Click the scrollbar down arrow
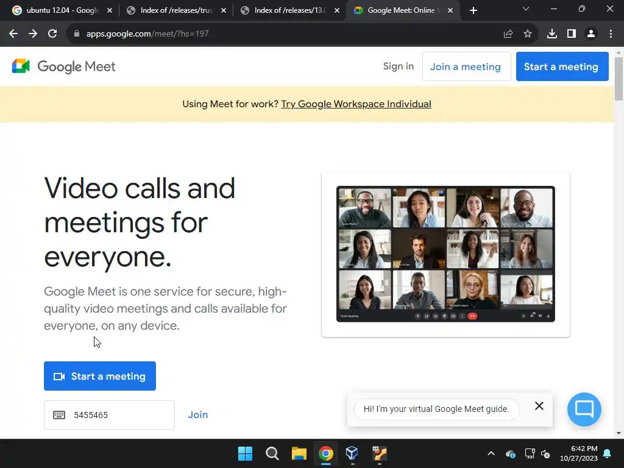 click(619, 433)
